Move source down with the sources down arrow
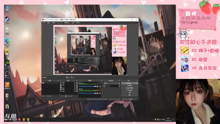Screen dimensions: 220x124 (x=71, y=96)
